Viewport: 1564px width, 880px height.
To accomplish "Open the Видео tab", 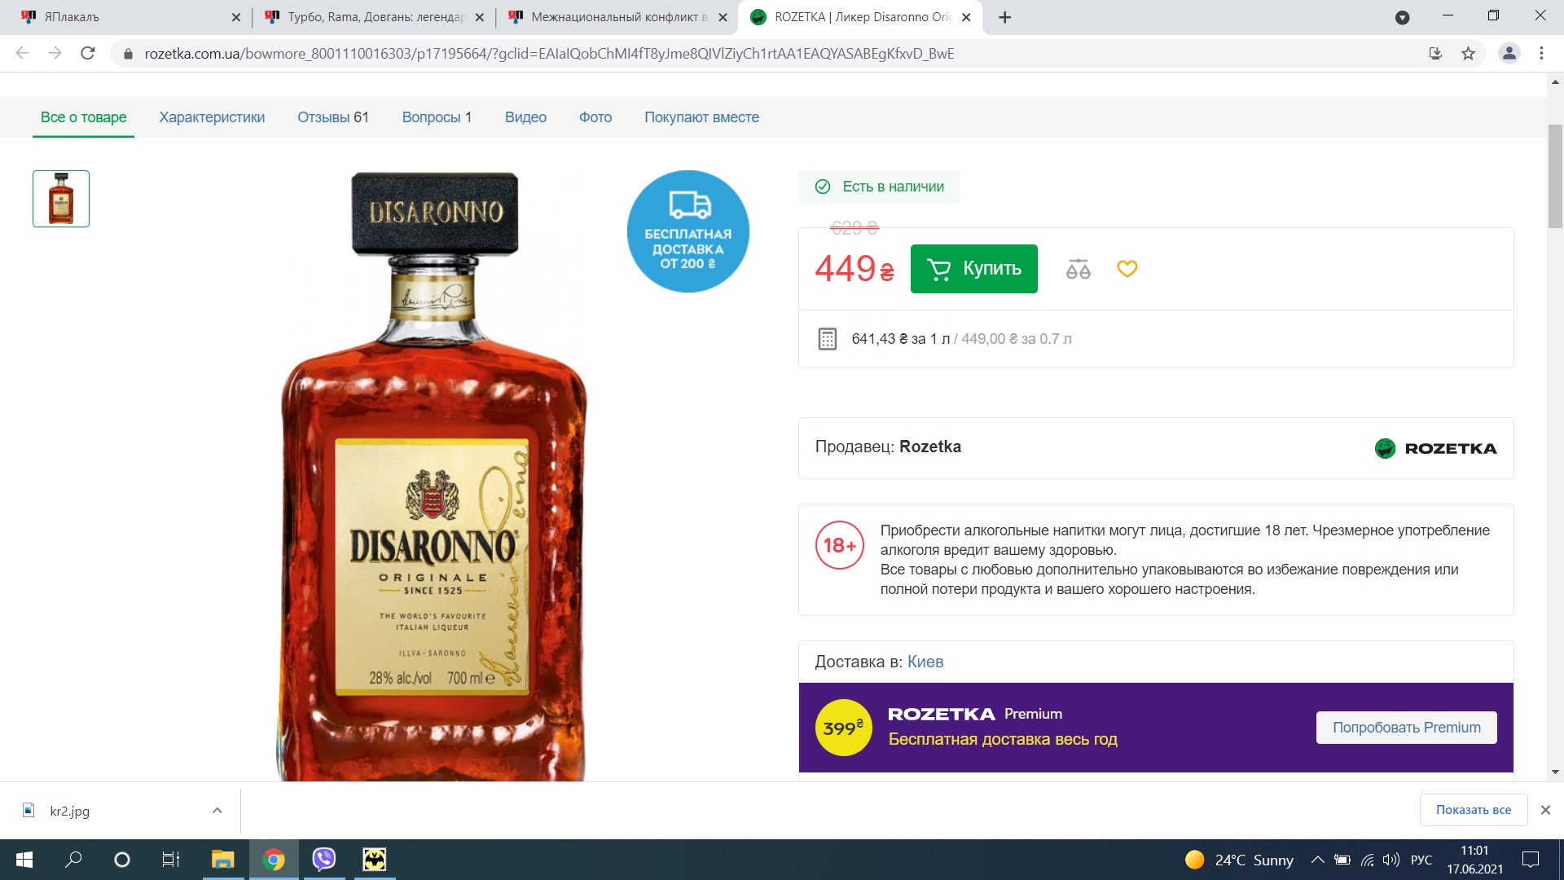I will pyautogui.click(x=525, y=117).
